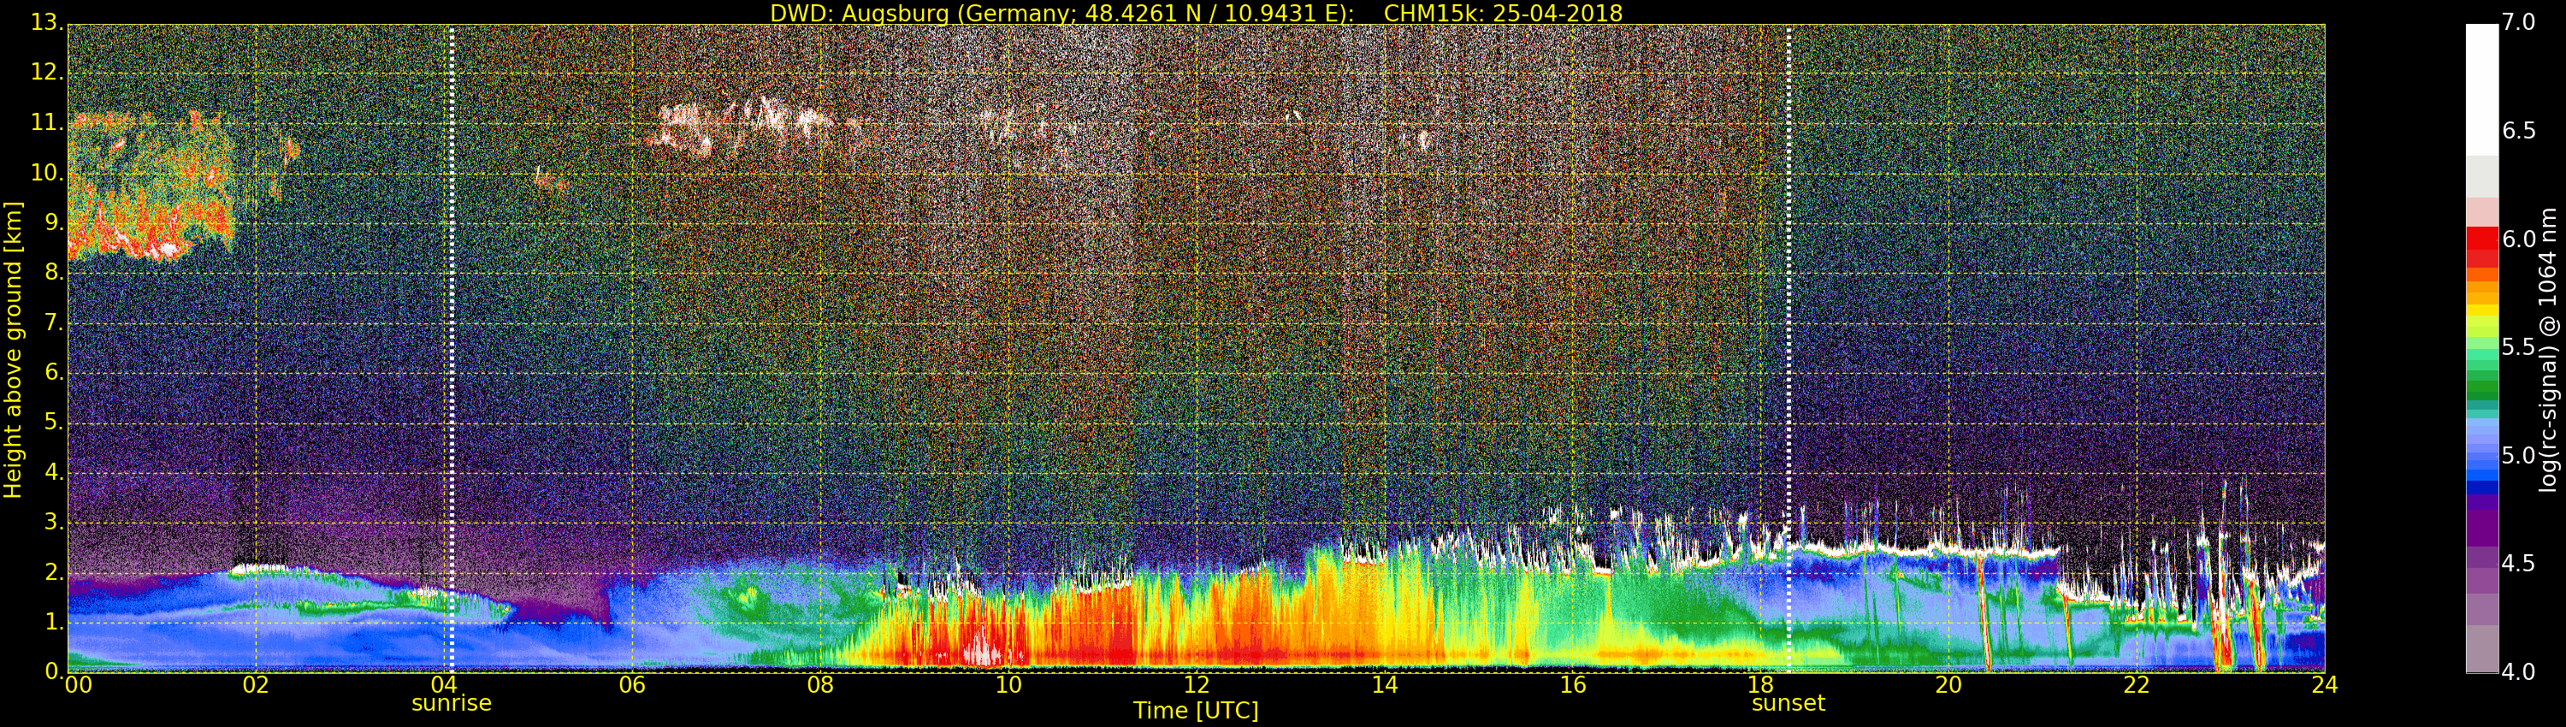Screen dimensions: 2566x727
Task: Click the white dotted sunset line in the plot
Action: click(1789, 349)
